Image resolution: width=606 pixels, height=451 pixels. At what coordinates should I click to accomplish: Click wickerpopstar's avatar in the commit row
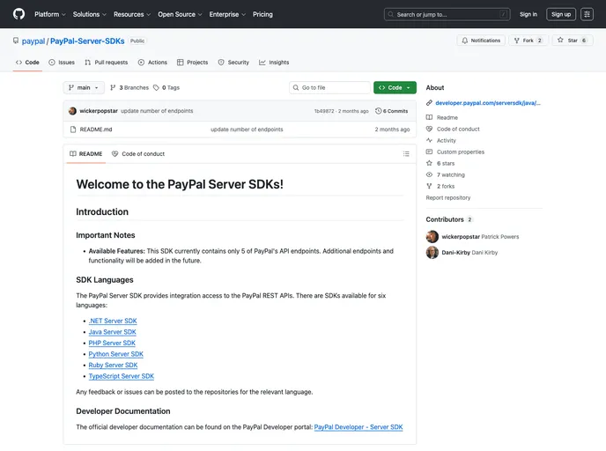pyautogui.click(x=72, y=111)
